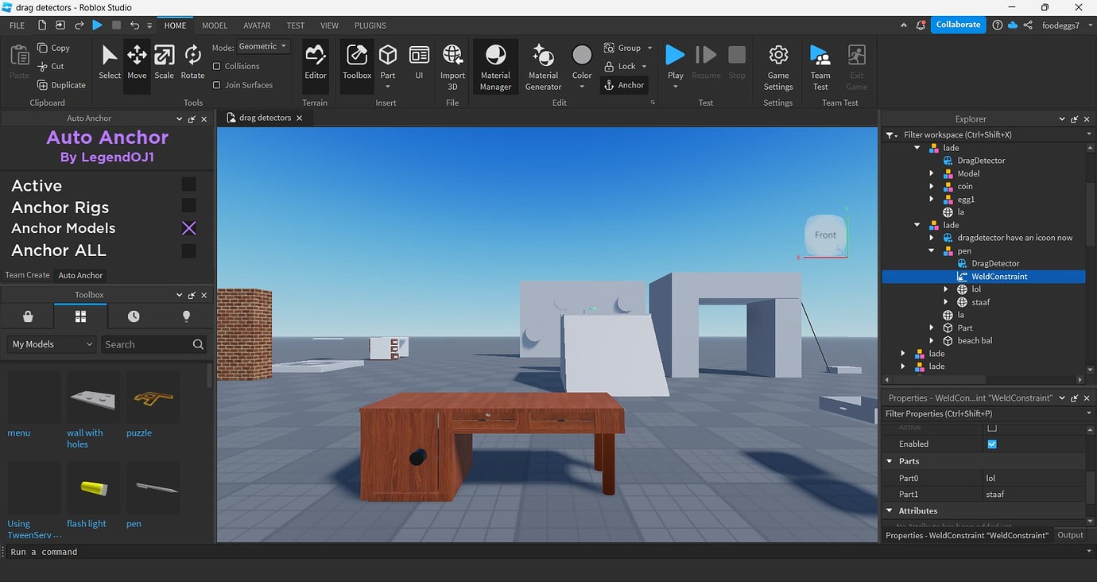
Task: Select the Rotate tool
Action: [x=192, y=60]
